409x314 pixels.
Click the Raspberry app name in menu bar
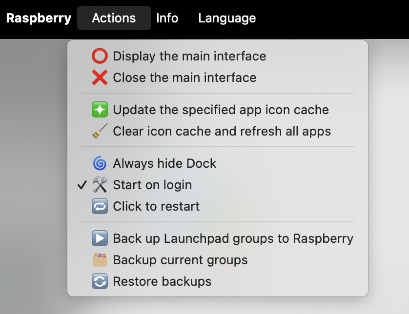39,19
